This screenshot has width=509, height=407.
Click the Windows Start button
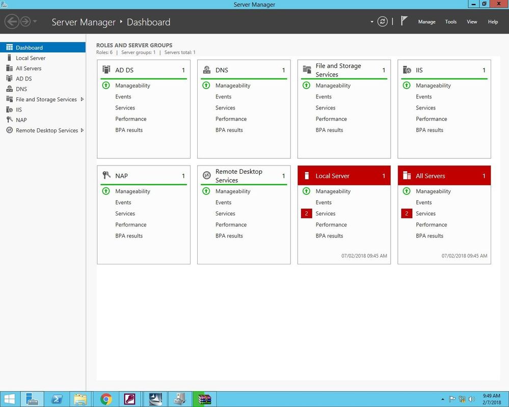[x=9, y=399]
